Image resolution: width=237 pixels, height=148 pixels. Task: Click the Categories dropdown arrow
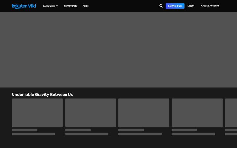57,6
